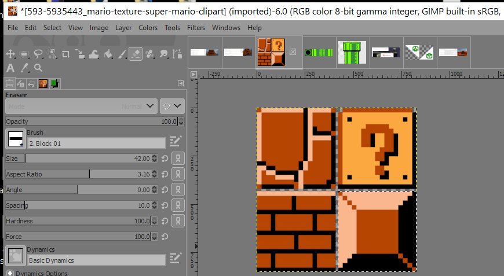The image size is (504, 276).
Task: Reset Size to brush default
Action: tap(165, 159)
